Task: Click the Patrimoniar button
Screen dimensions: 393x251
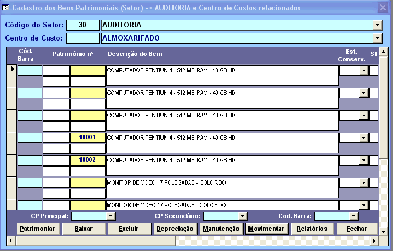Action: [38, 229]
